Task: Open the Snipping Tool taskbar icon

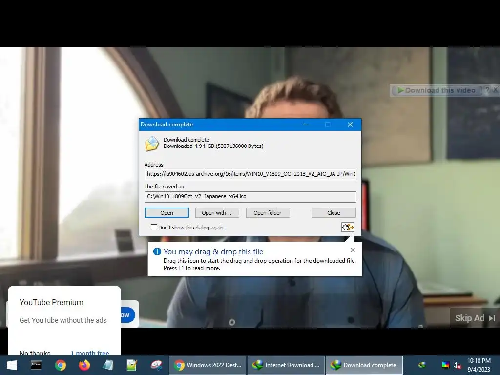Action: pyautogui.click(x=156, y=365)
